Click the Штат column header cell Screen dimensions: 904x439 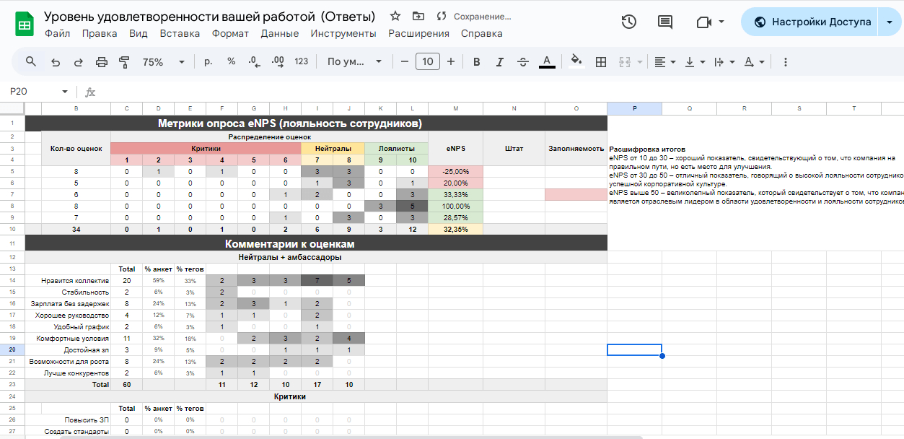click(514, 149)
